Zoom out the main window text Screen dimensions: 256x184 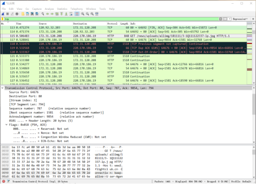click(87, 14)
